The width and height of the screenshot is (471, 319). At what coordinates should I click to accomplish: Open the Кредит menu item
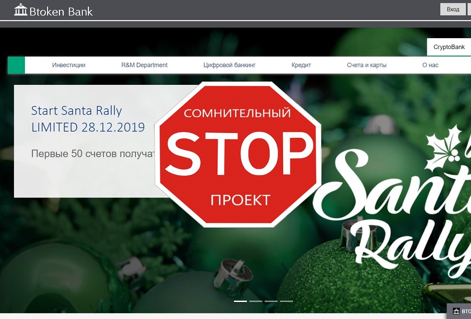click(x=301, y=65)
